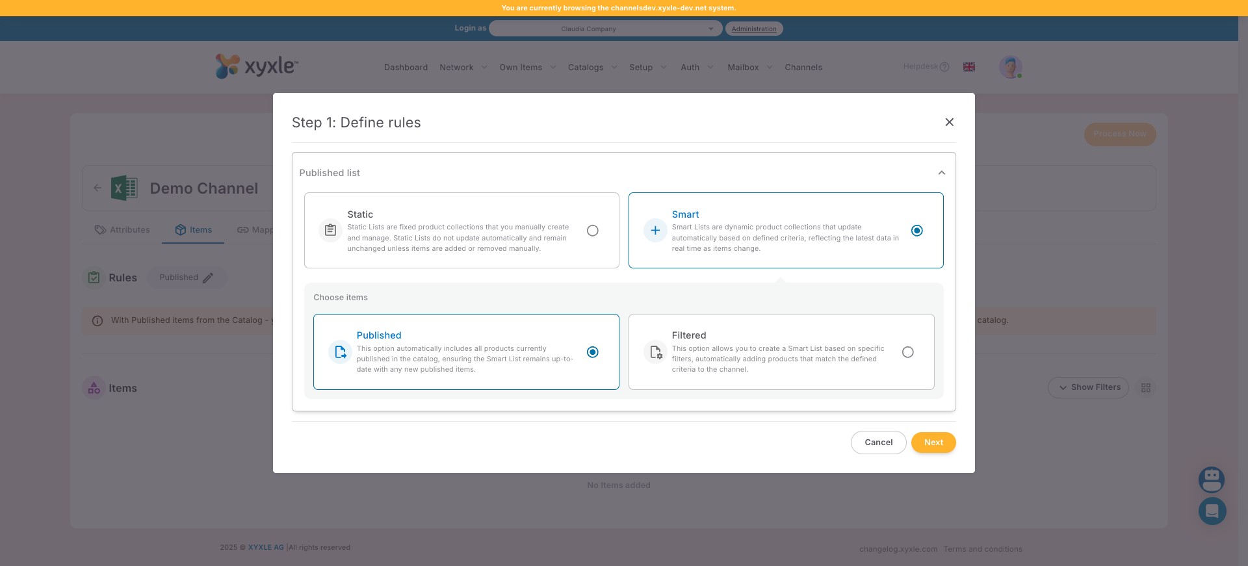Click the Items shapes icon
The height and width of the screenshot is (566, 1248).
[x=94, y=388]
